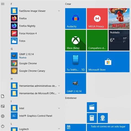Click the Google Chrome Canary icon
The image size is (131, 131).
[14, 71]
